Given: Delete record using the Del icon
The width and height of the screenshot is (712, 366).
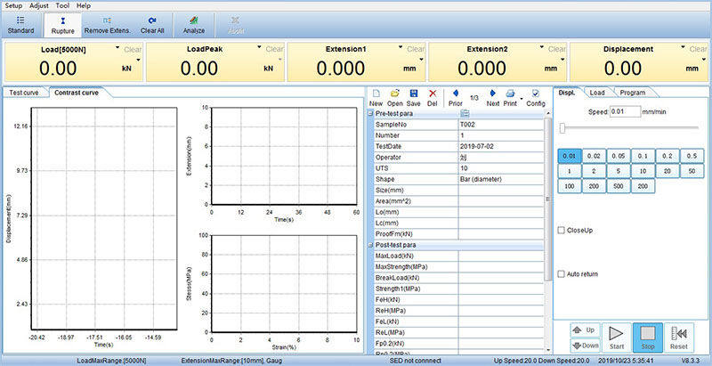Looking at the screenshot, I should click(x=433, y=97).
